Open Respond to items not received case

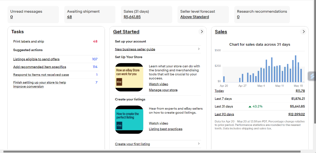point(41,75)
